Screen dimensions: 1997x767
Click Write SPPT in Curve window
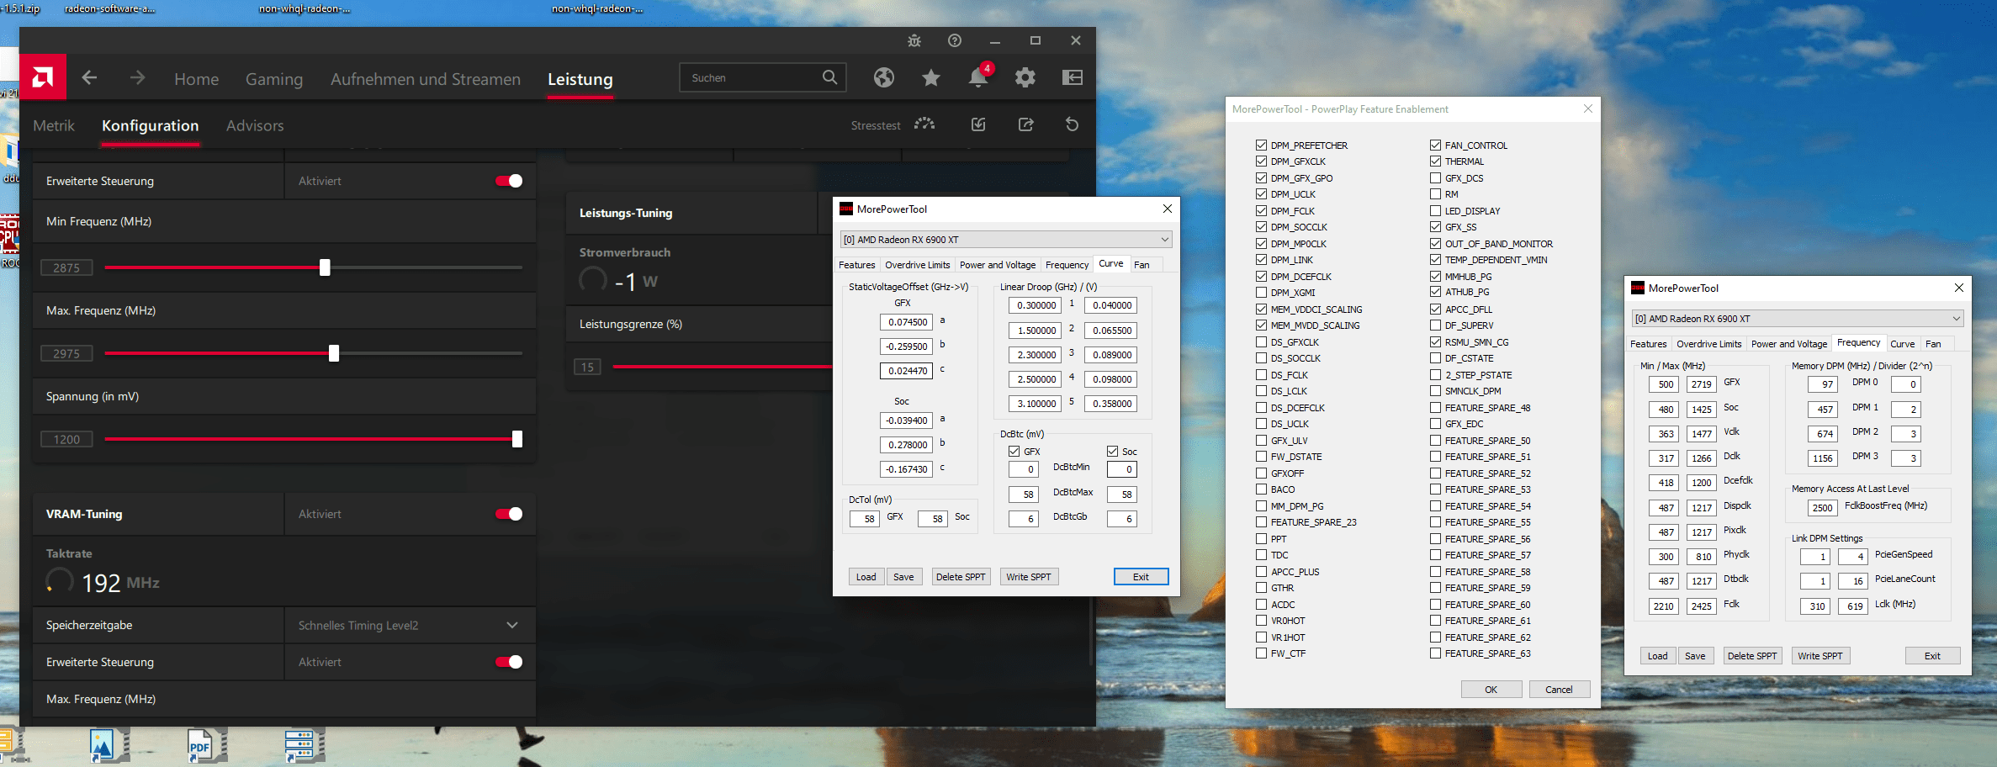pyautogui.click(x=1028, y=577)
